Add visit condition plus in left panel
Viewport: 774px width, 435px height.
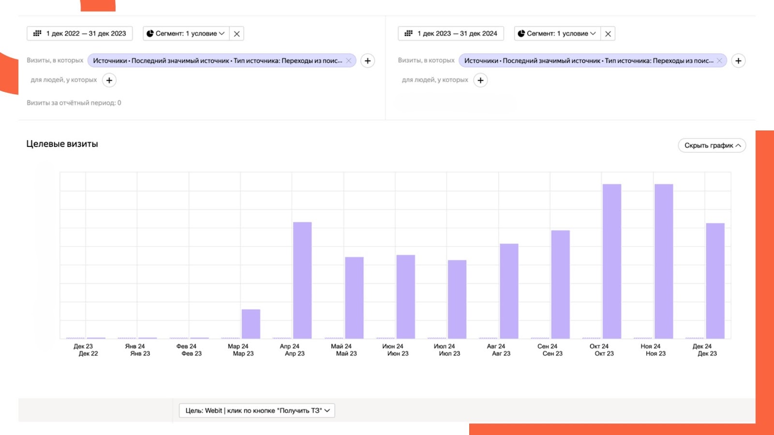click(368, 61)
